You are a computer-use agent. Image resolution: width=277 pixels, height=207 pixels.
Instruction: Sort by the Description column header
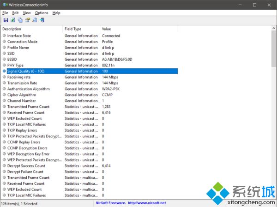coord(32,29)
